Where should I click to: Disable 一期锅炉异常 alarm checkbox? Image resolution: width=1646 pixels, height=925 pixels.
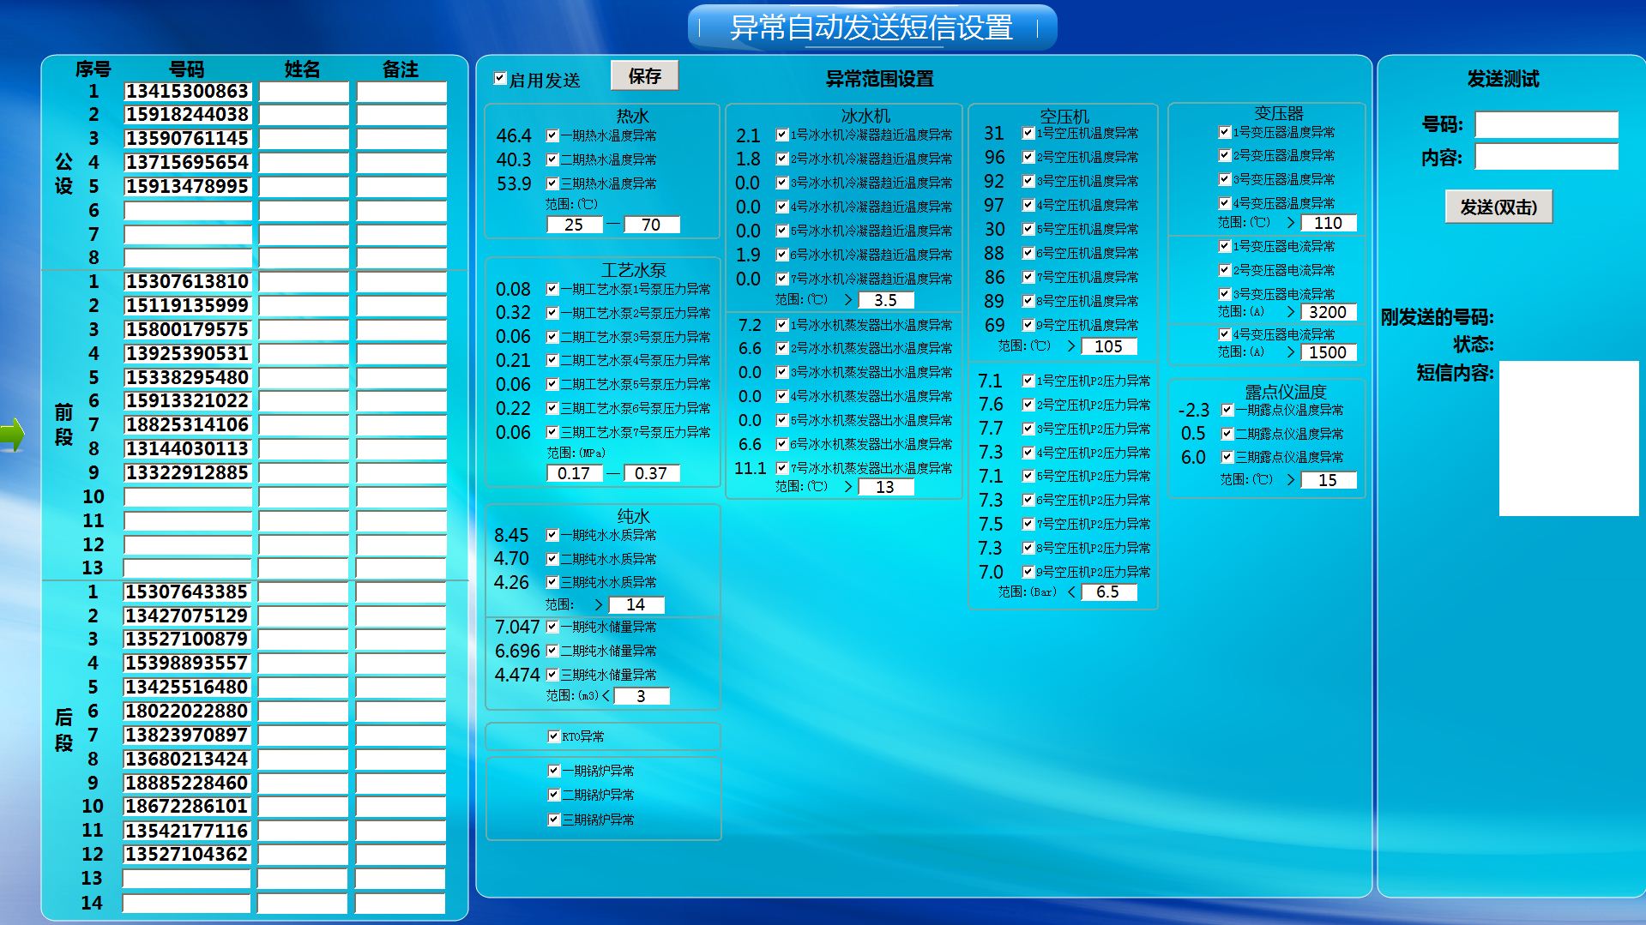point(553,771)
